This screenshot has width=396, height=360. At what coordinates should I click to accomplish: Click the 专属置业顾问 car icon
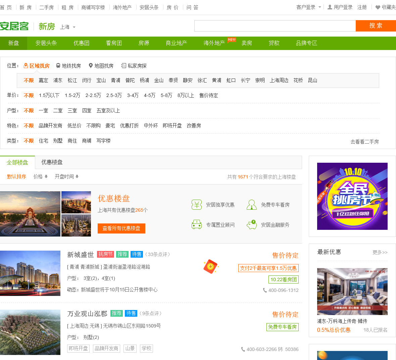click(x=196, y=224)
